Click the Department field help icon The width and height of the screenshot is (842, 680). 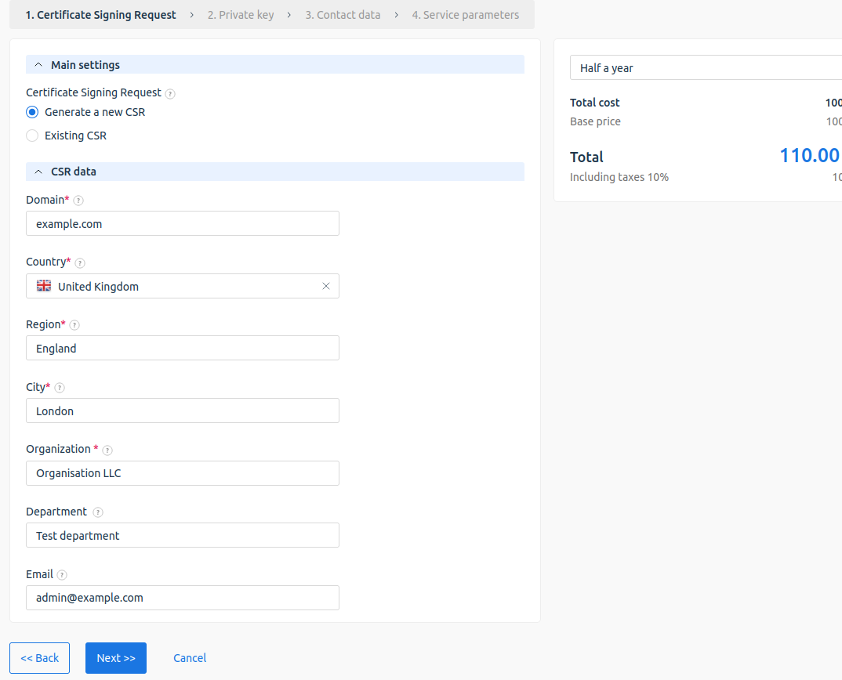98,512
